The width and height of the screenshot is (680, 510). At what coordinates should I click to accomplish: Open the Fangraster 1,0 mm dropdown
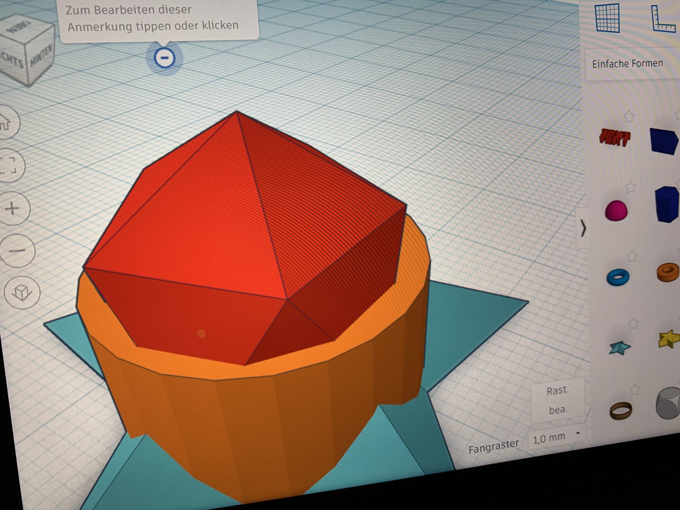coord(555,438)
